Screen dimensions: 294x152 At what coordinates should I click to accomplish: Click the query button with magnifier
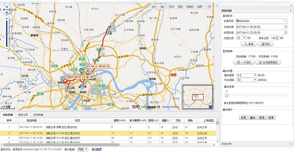249,44
